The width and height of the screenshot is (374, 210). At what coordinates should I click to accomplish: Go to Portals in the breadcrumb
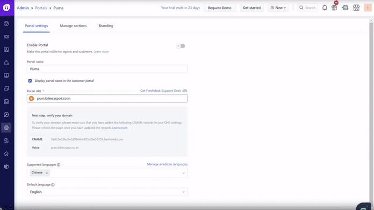41,8
